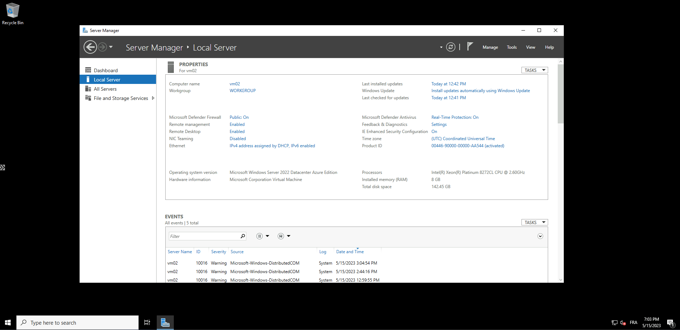
Task: Sort events by Log column
Action: (x=323, y=252)
